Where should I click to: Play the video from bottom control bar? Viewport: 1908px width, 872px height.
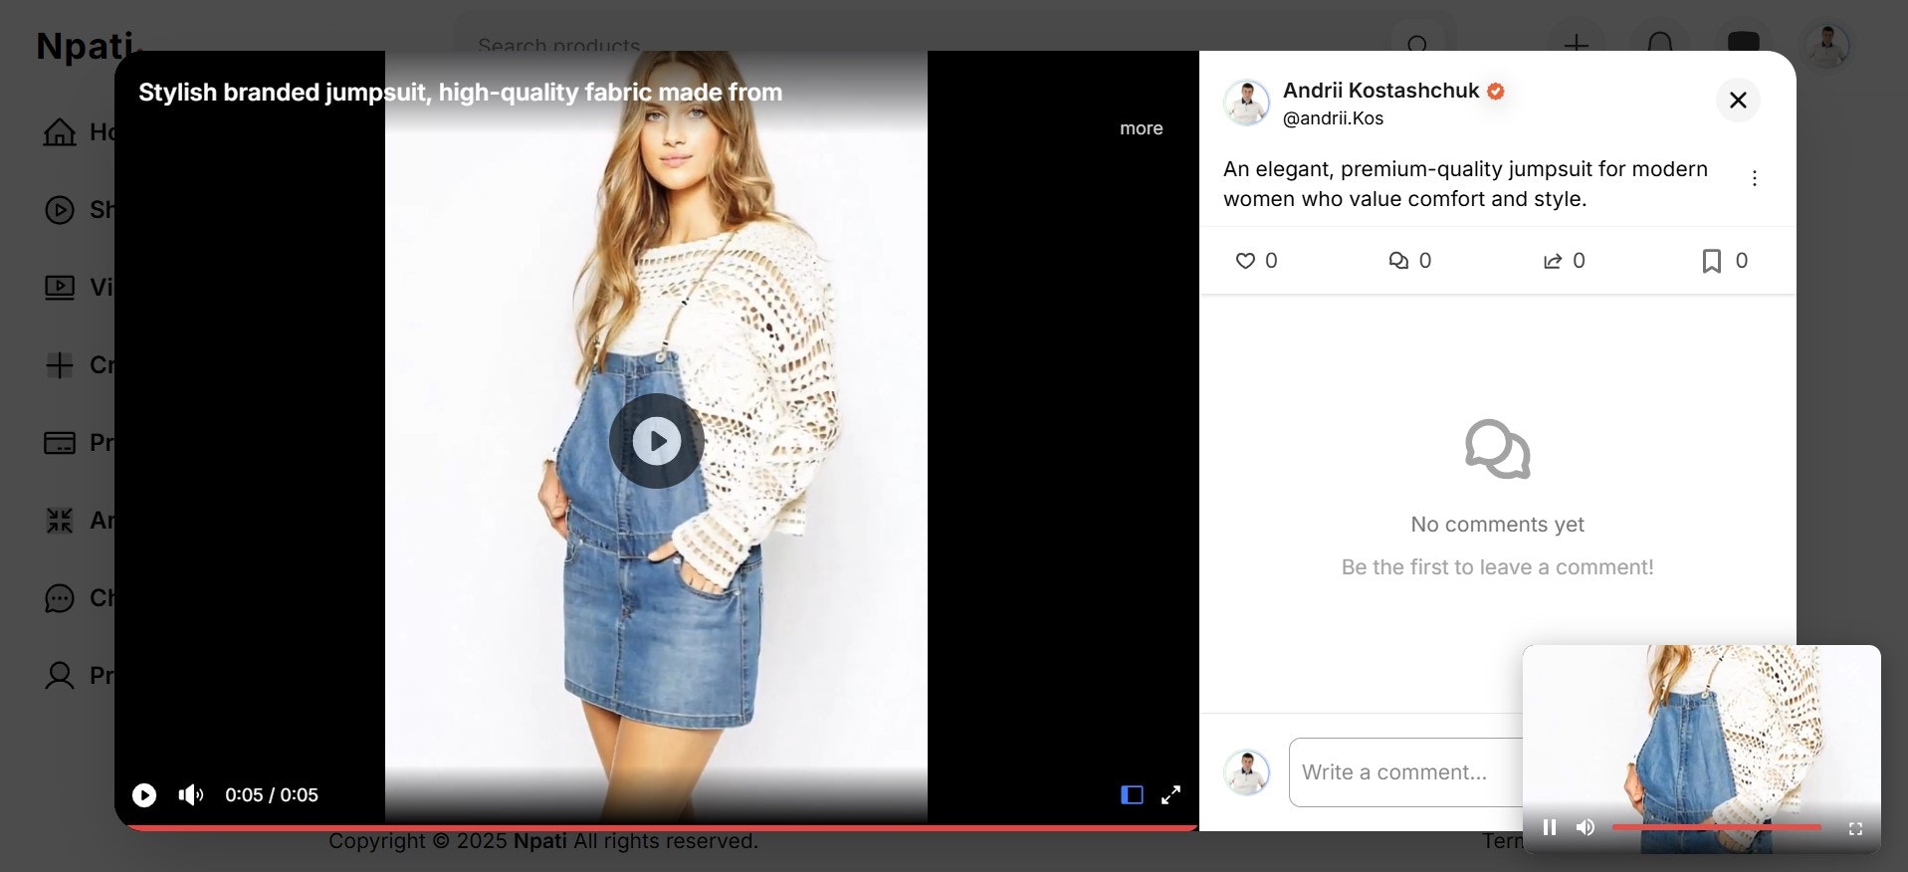pos(144,794)
